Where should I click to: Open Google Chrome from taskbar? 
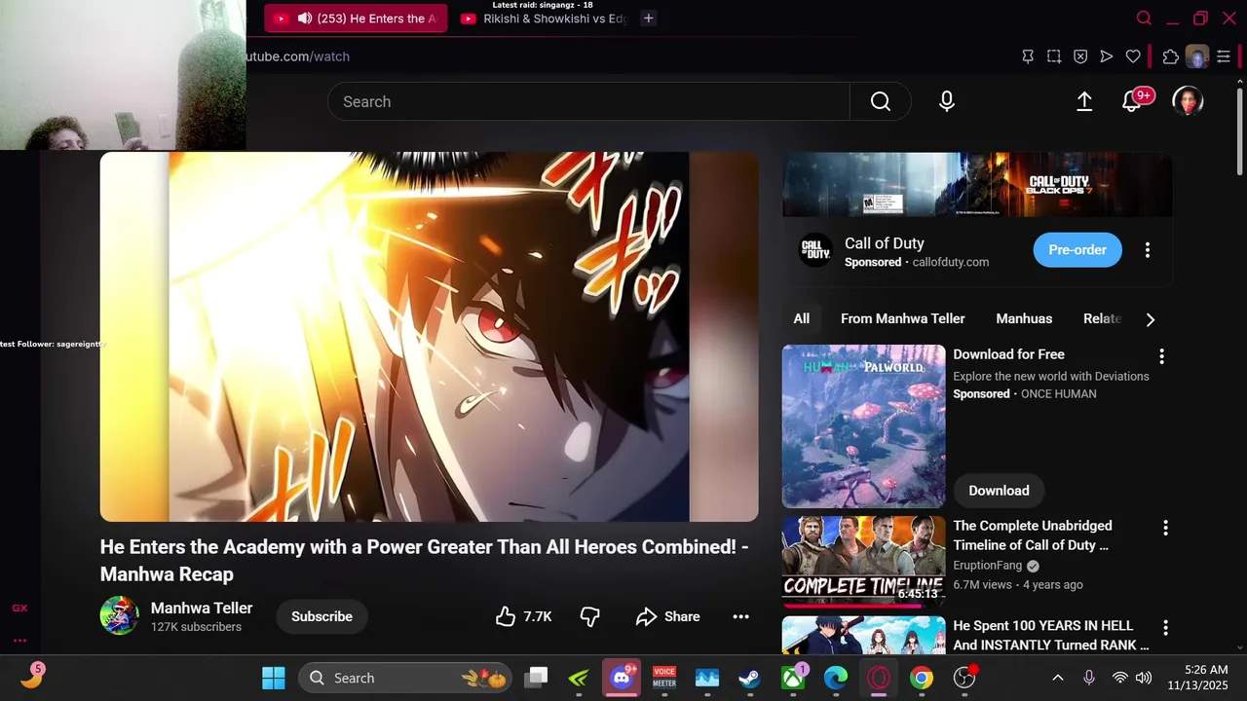(x=922, y=679)
